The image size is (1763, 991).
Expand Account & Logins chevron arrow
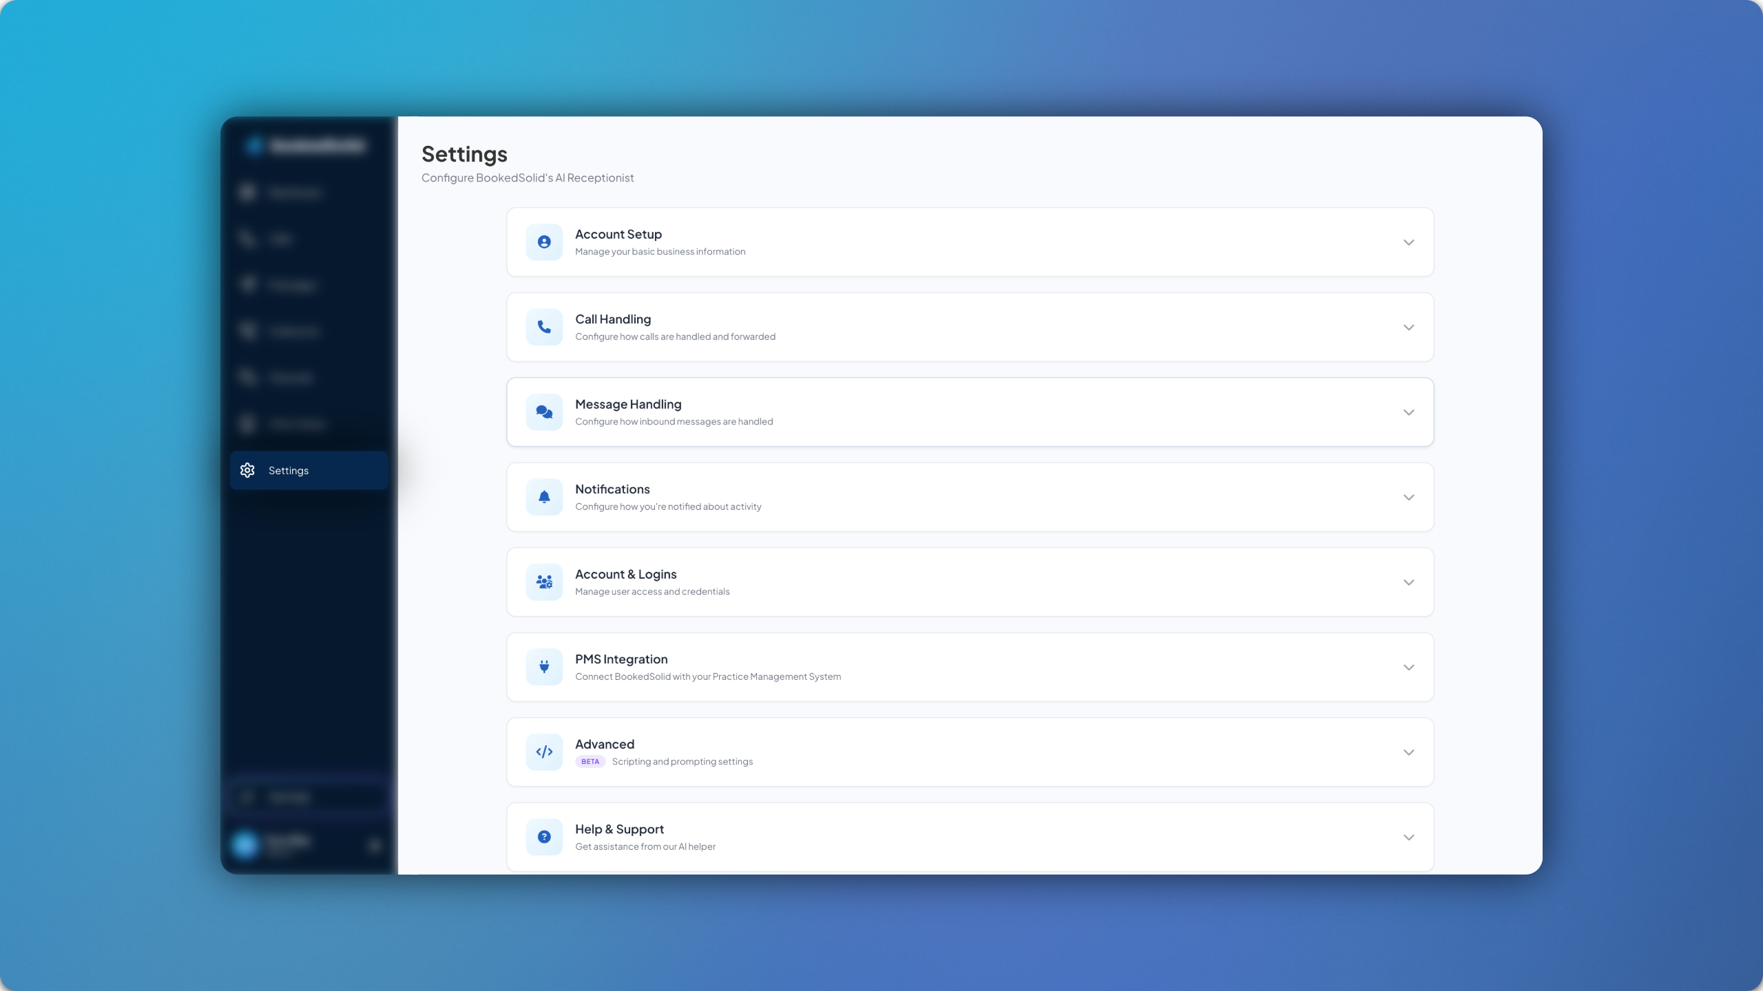coord(1408,582)
